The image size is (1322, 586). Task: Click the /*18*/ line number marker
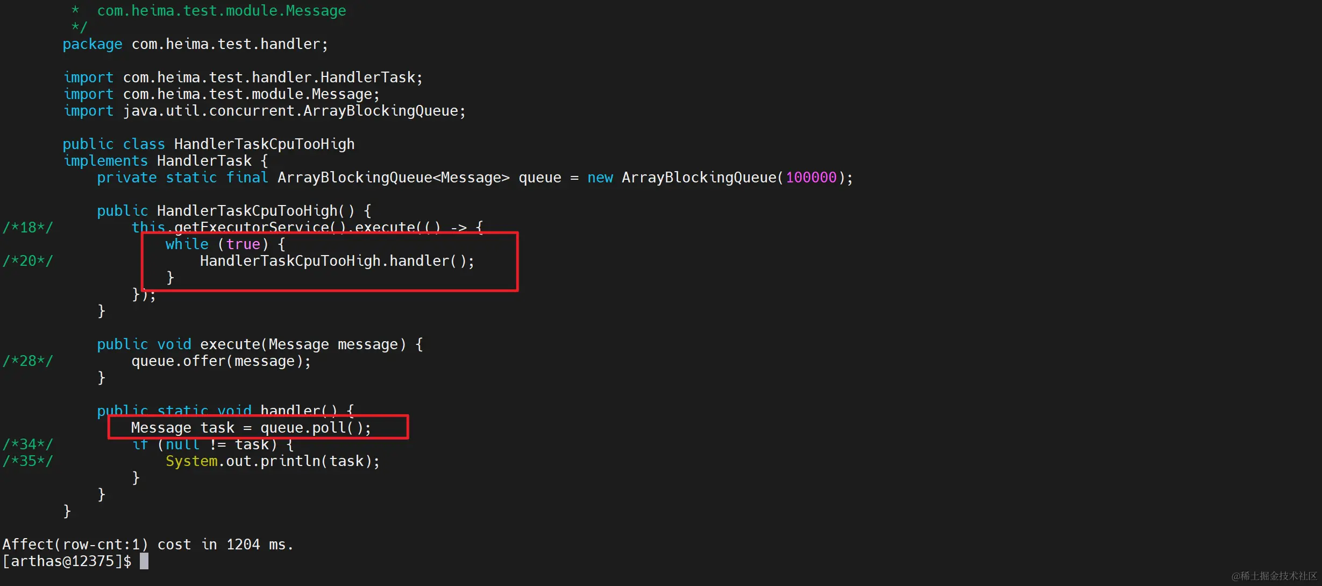pos(28,228)
